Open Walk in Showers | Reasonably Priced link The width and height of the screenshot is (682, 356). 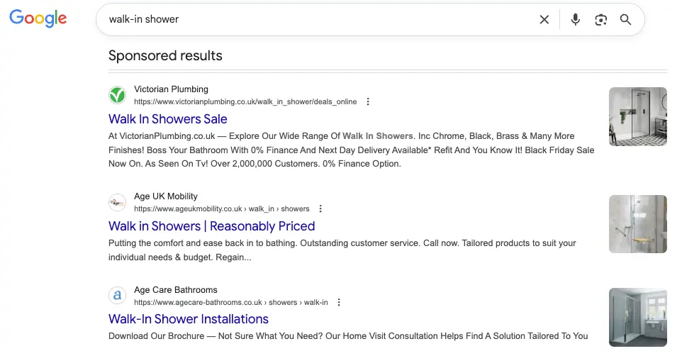[x=212, y=226]
